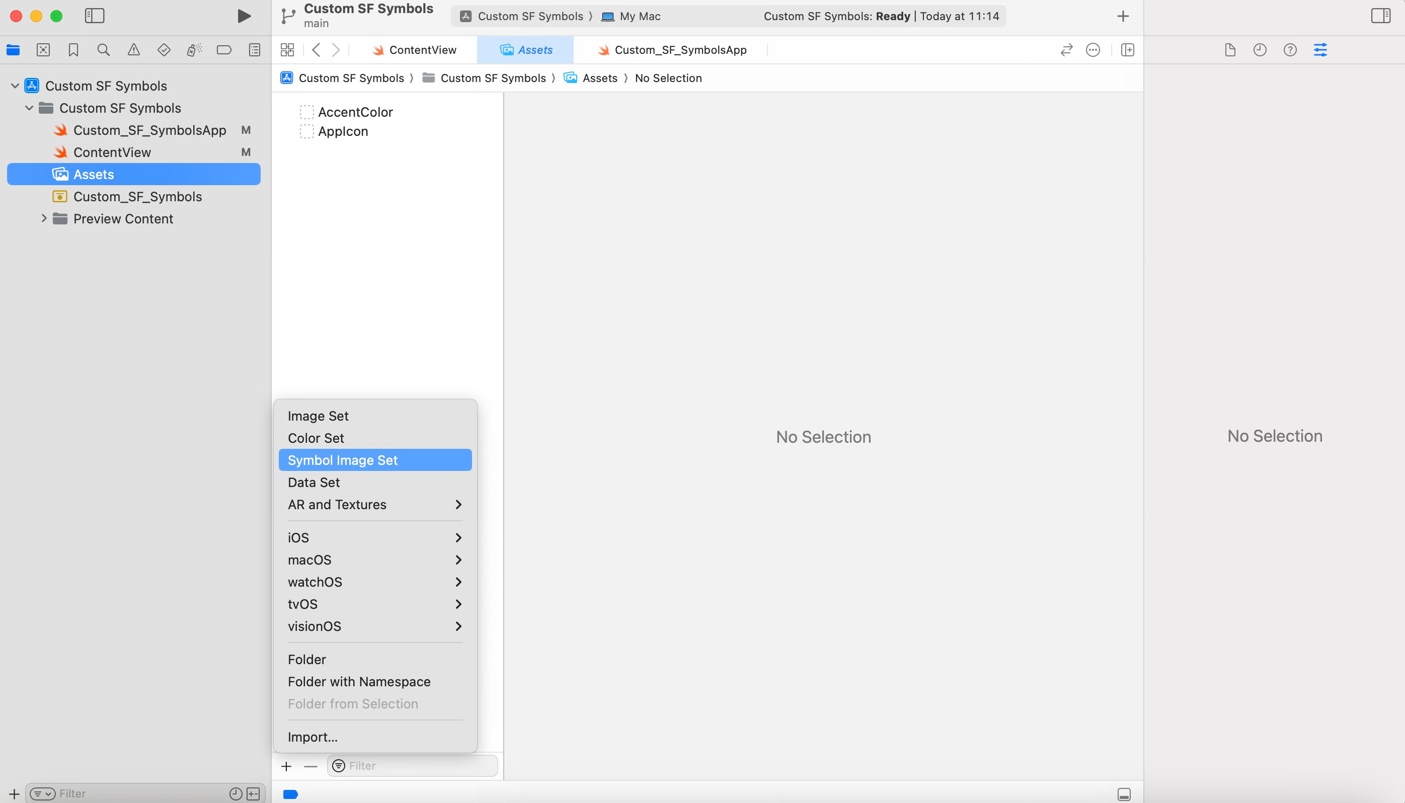The width and height of the screenshot is (1405, 803).
Task: Expand the AR and Textures submenu
Action: [375, 505]
